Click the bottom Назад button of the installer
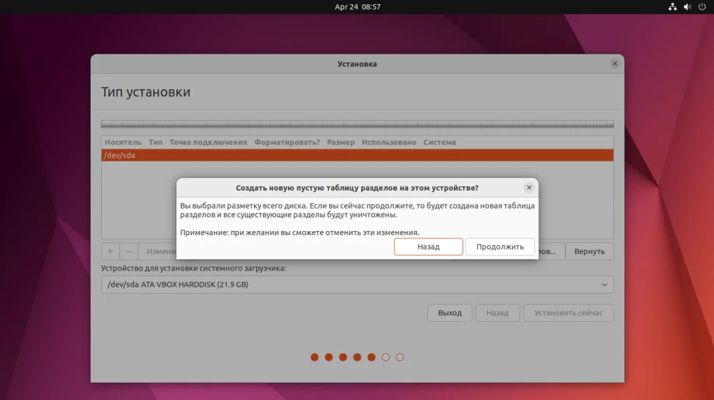This screenshot has height=400, width=714. point(497,313)
